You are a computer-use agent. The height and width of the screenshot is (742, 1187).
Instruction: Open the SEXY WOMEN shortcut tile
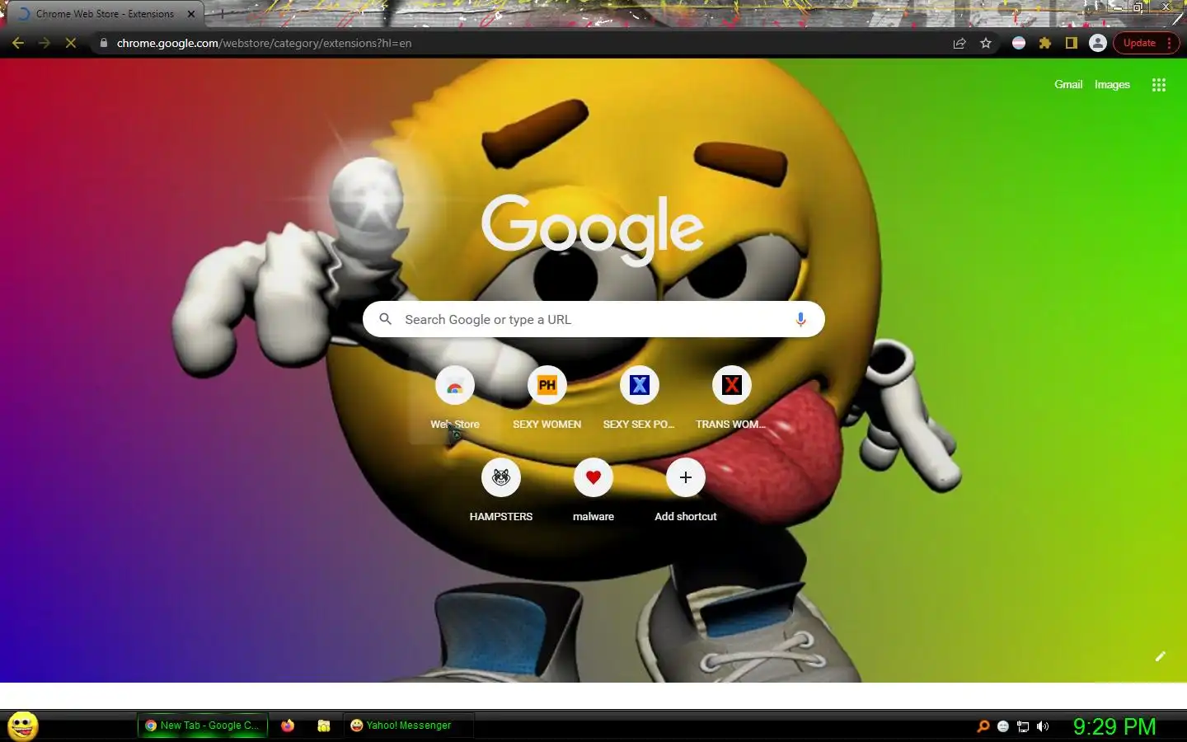tap(547, 399)
